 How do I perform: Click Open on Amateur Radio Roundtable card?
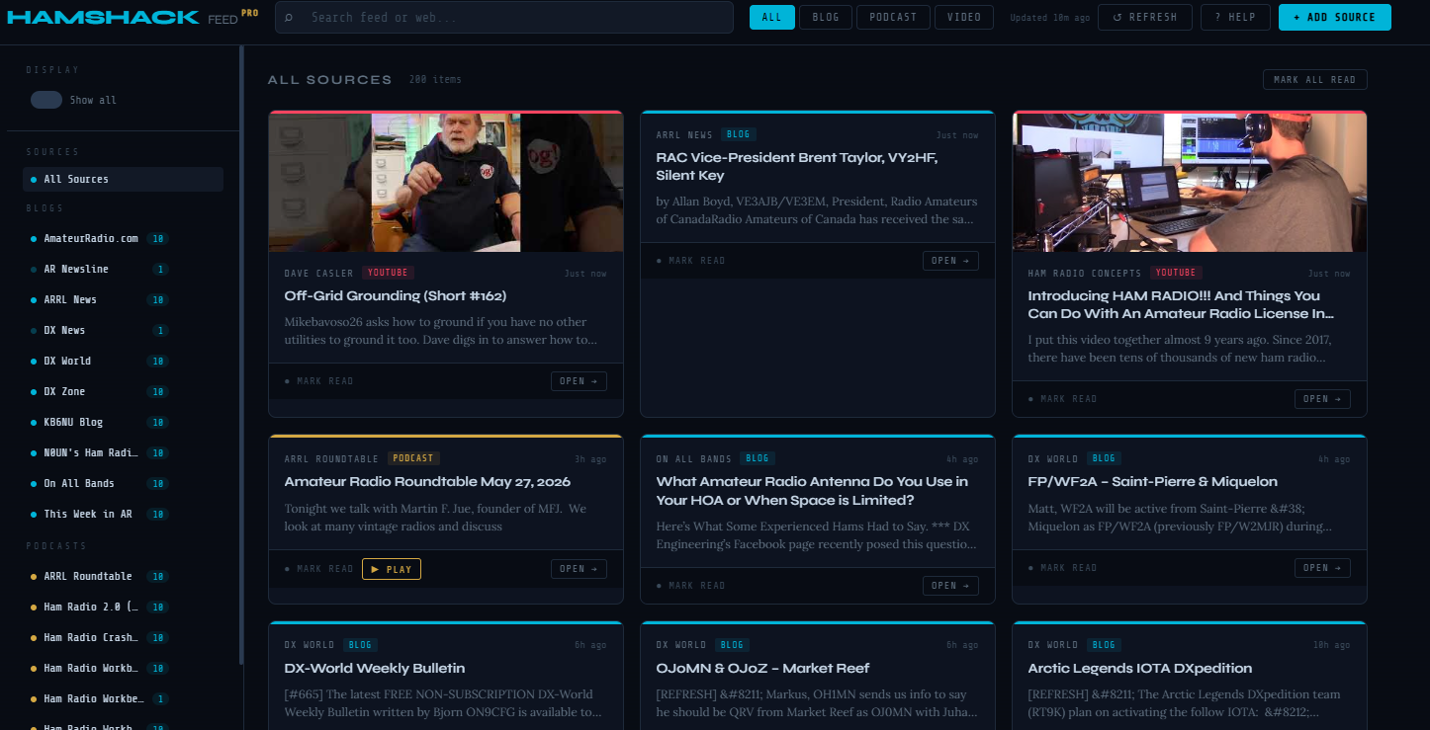tap(579, 569)
